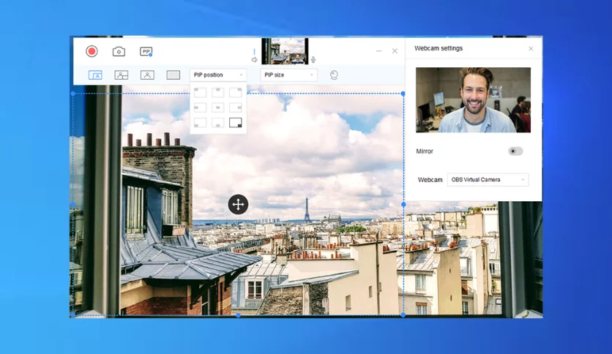
Task: Click the "Webcam" label
Action: (430, 180)
